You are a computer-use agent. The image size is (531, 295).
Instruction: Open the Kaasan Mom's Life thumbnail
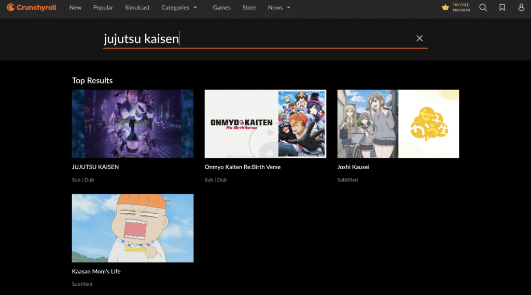coord(133,228)
